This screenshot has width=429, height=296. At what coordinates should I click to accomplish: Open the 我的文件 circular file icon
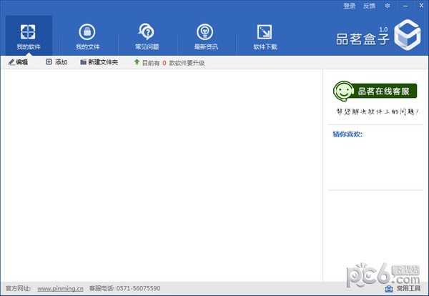[x=87, y=31]
